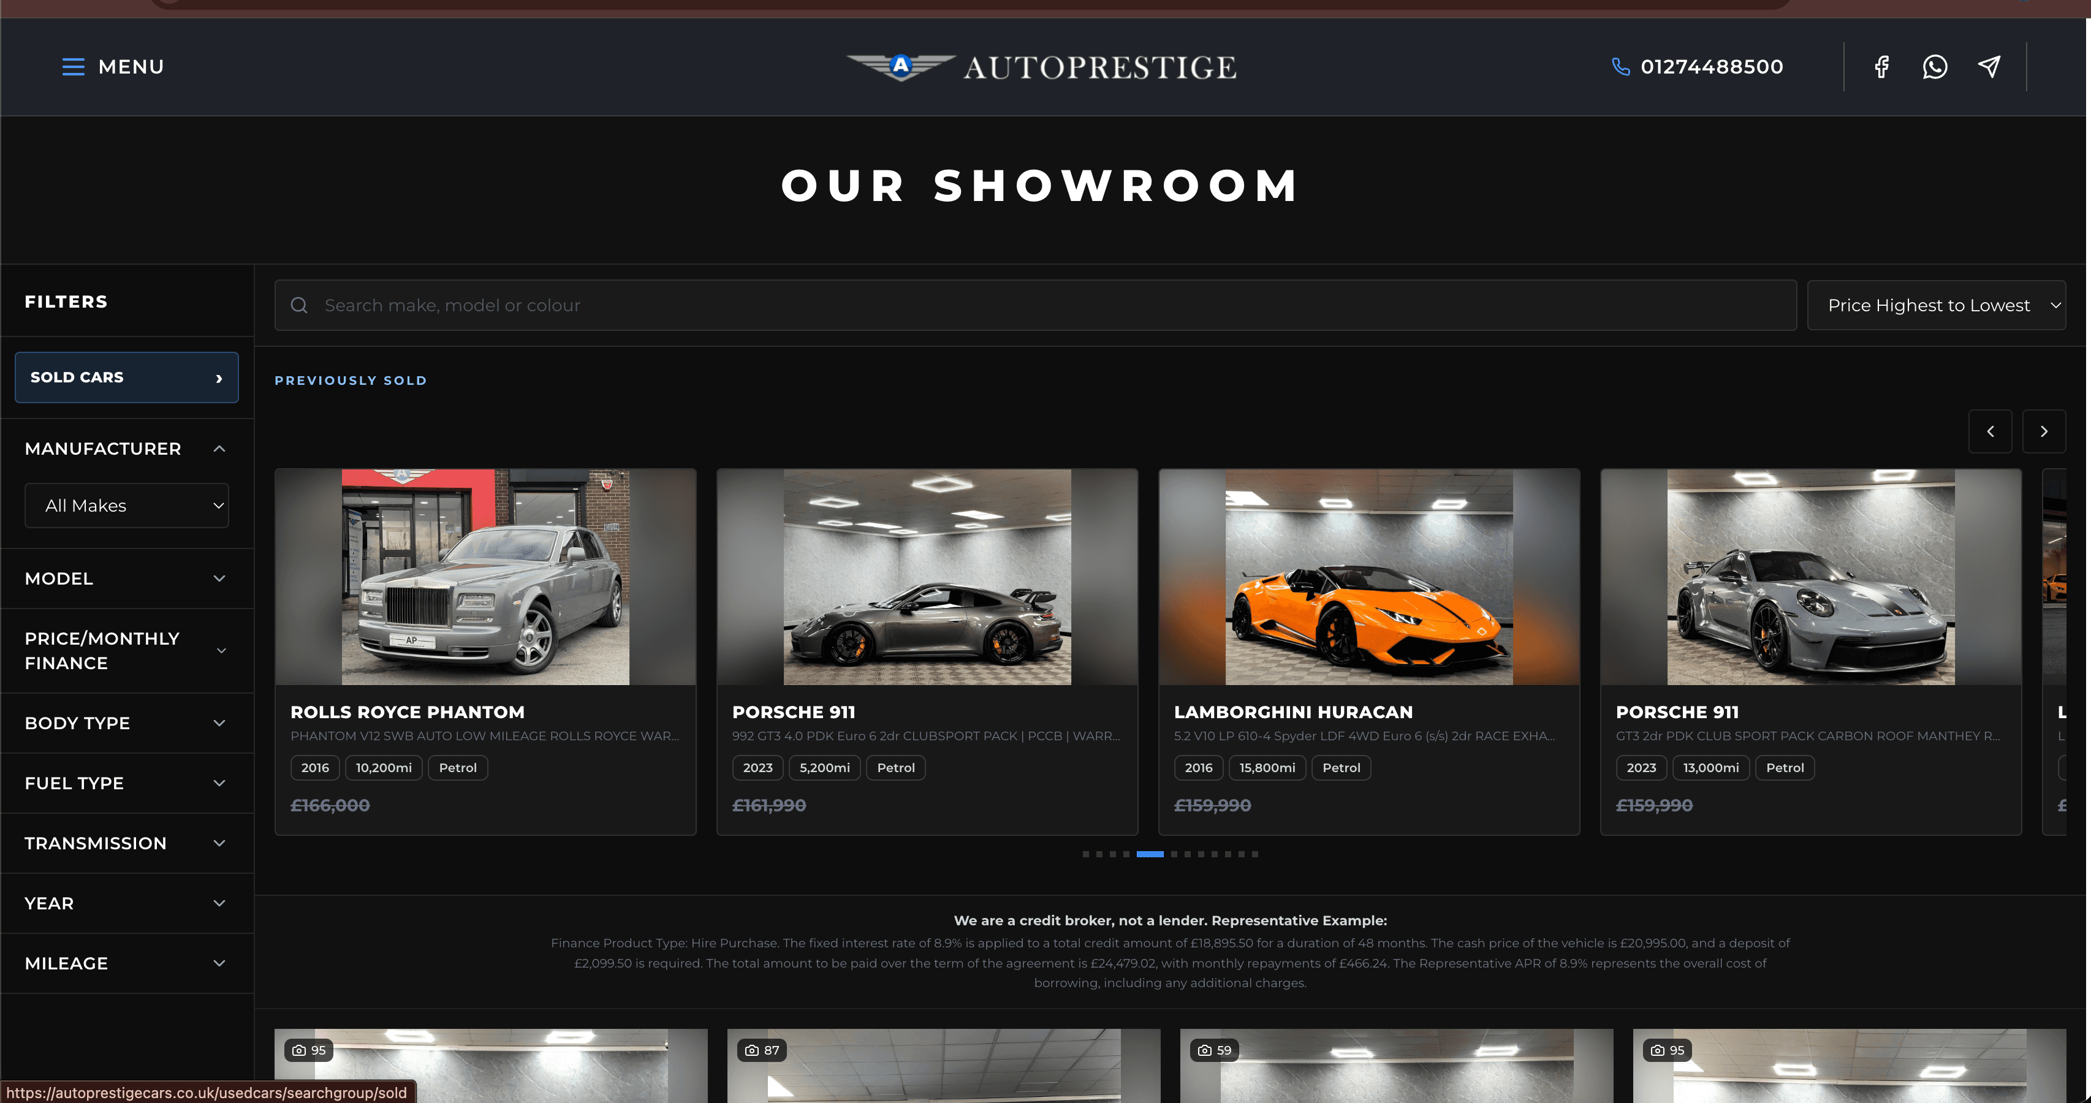This screenshot has height=1103, width=2091.
Task: Expand the MODEL filter
Action: tap(127, 578)
